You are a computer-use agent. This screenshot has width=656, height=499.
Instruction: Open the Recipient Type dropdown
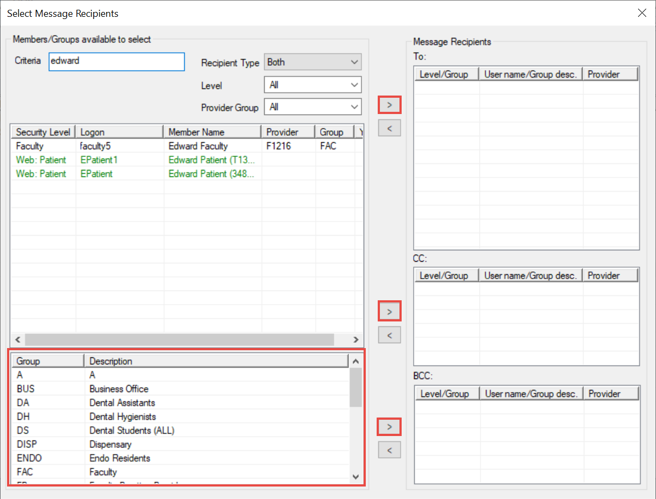(313, 62)
